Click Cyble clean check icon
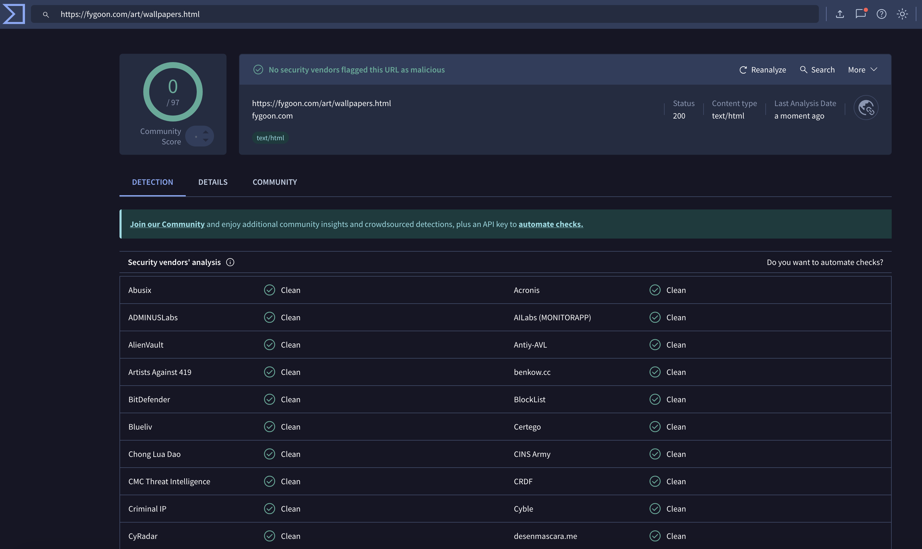Image resolution: width=922 pixels, height=549 pixels. pyautogui.click(x=655, y=509)
